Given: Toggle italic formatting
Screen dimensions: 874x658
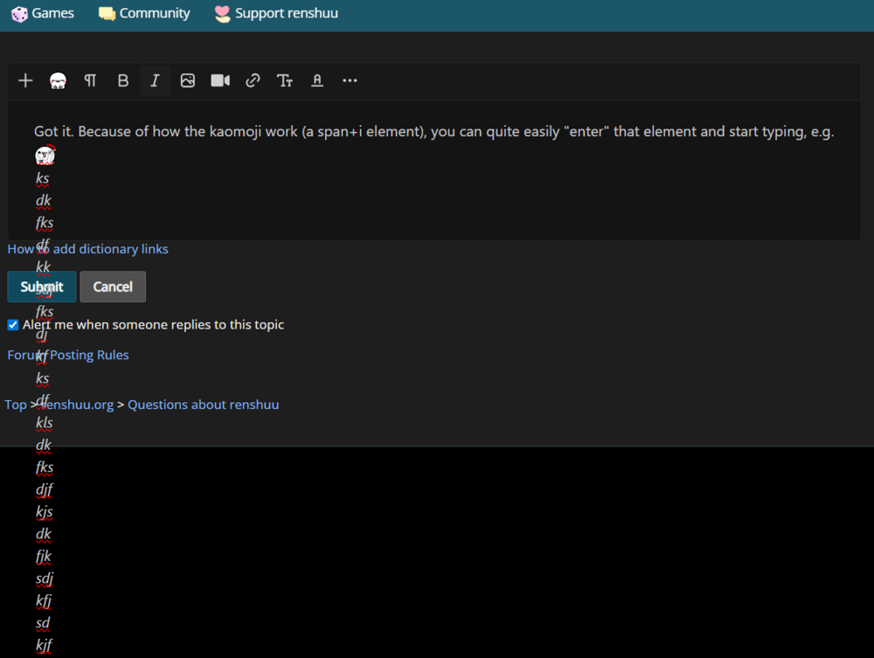Looking at the screenshot, I should tap(155, 80).
